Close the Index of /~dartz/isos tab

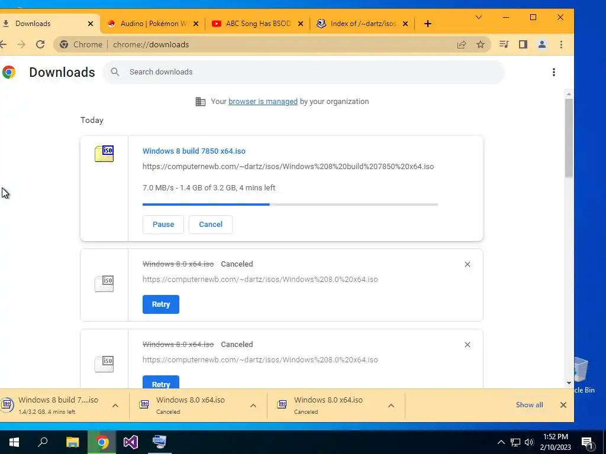click(x=405, y=24)
